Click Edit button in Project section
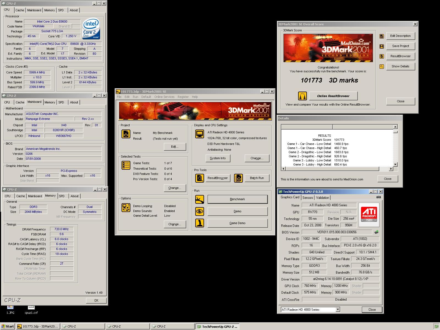The image size is (440, 330). coord(175,147)
